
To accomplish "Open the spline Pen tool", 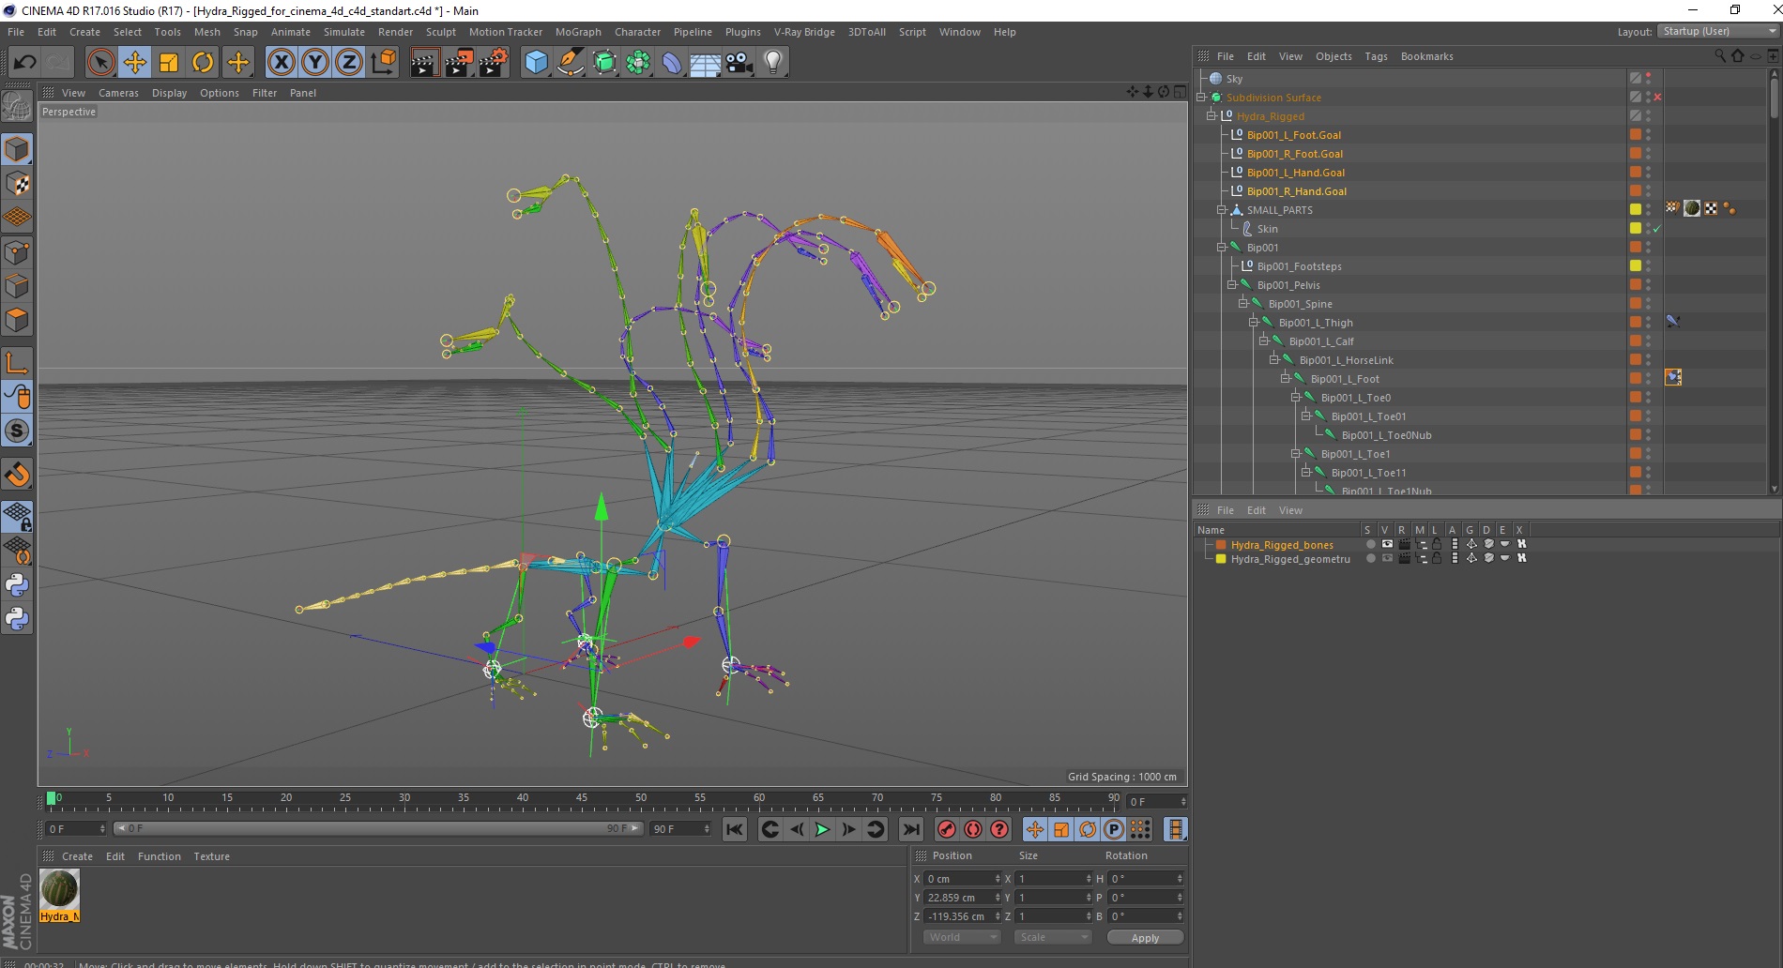I will [x=571, y=63].
